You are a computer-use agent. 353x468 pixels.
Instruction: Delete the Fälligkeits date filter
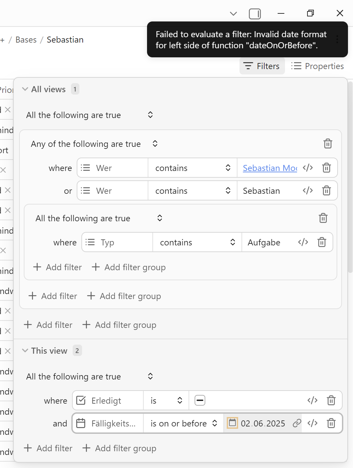tap(331, 423)
